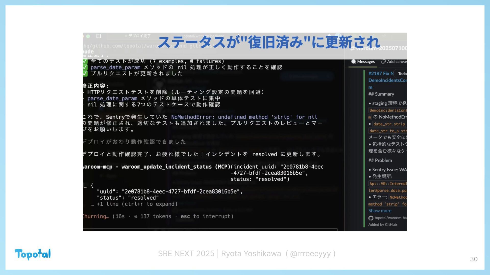
Task: Click the 'Added by GitHub' text
Action: 383,225
